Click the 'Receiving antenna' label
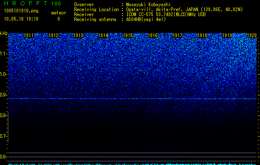This screenshot has width=260, height=165. 95,19
